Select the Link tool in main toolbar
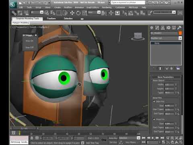The height and width of the screenshot is (145, 193). pyautogui.click(x=14, y=13)
